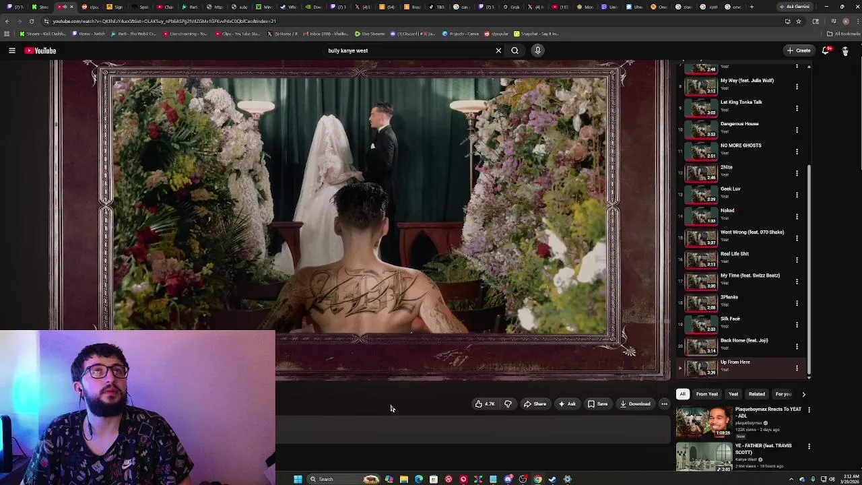Run the search with magnifier button
862x485 pixels.
coord(515,51)
